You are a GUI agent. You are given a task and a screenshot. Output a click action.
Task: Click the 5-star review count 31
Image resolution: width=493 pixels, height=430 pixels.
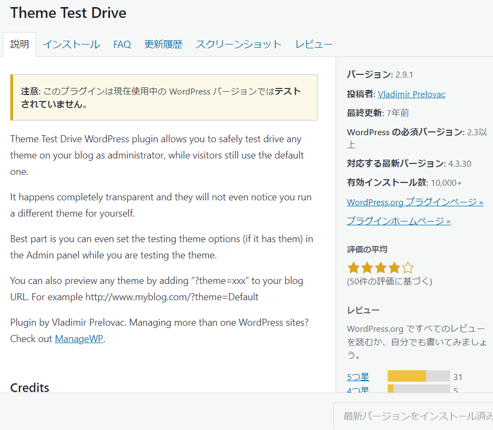[x=458, y=377]
